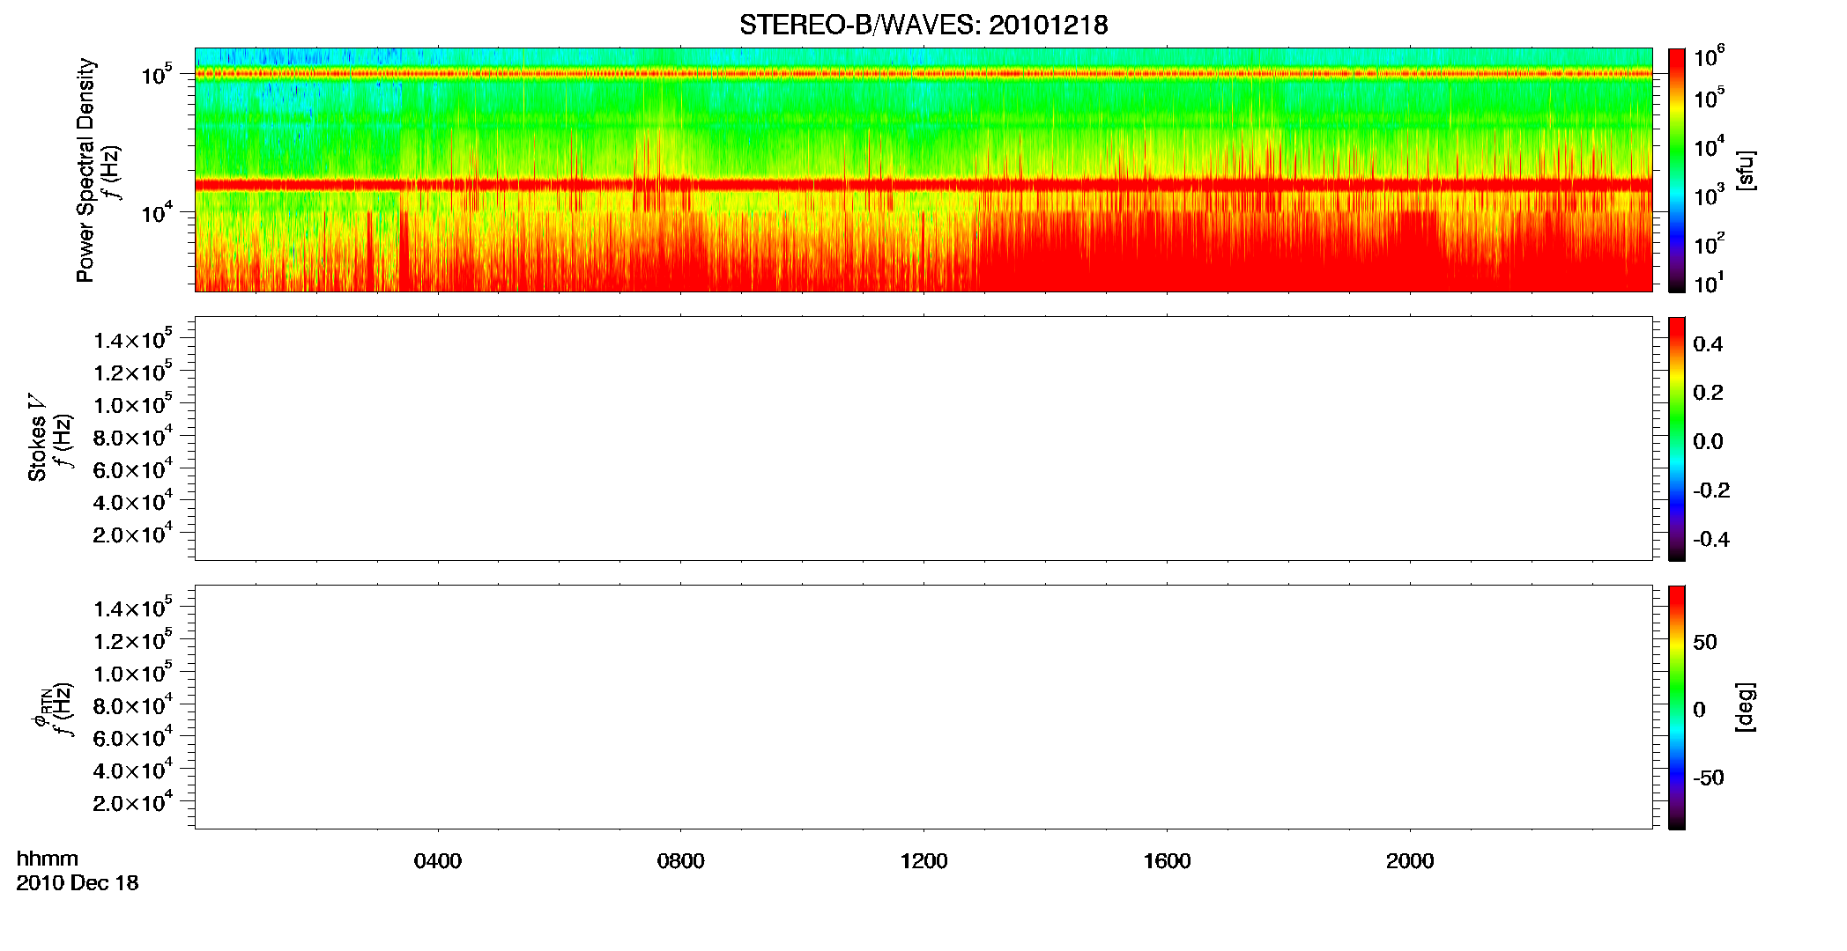Click the hhmm time format label

[x=48, y=859]
